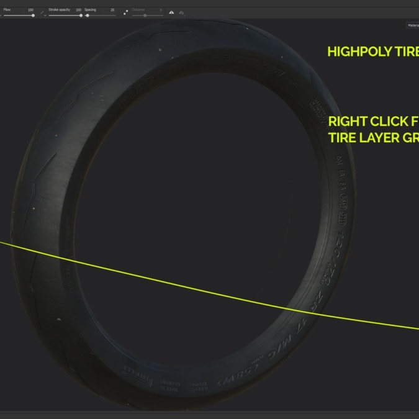Toggle the symmetry triangle icon
Image resolution: width=419 pixels, height=419 pixels.
[171, 12]
